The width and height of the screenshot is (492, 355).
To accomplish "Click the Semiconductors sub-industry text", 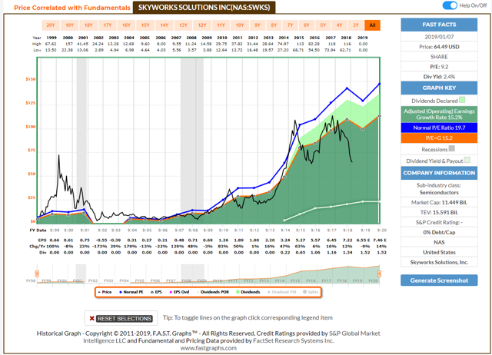I will [439, 193].
